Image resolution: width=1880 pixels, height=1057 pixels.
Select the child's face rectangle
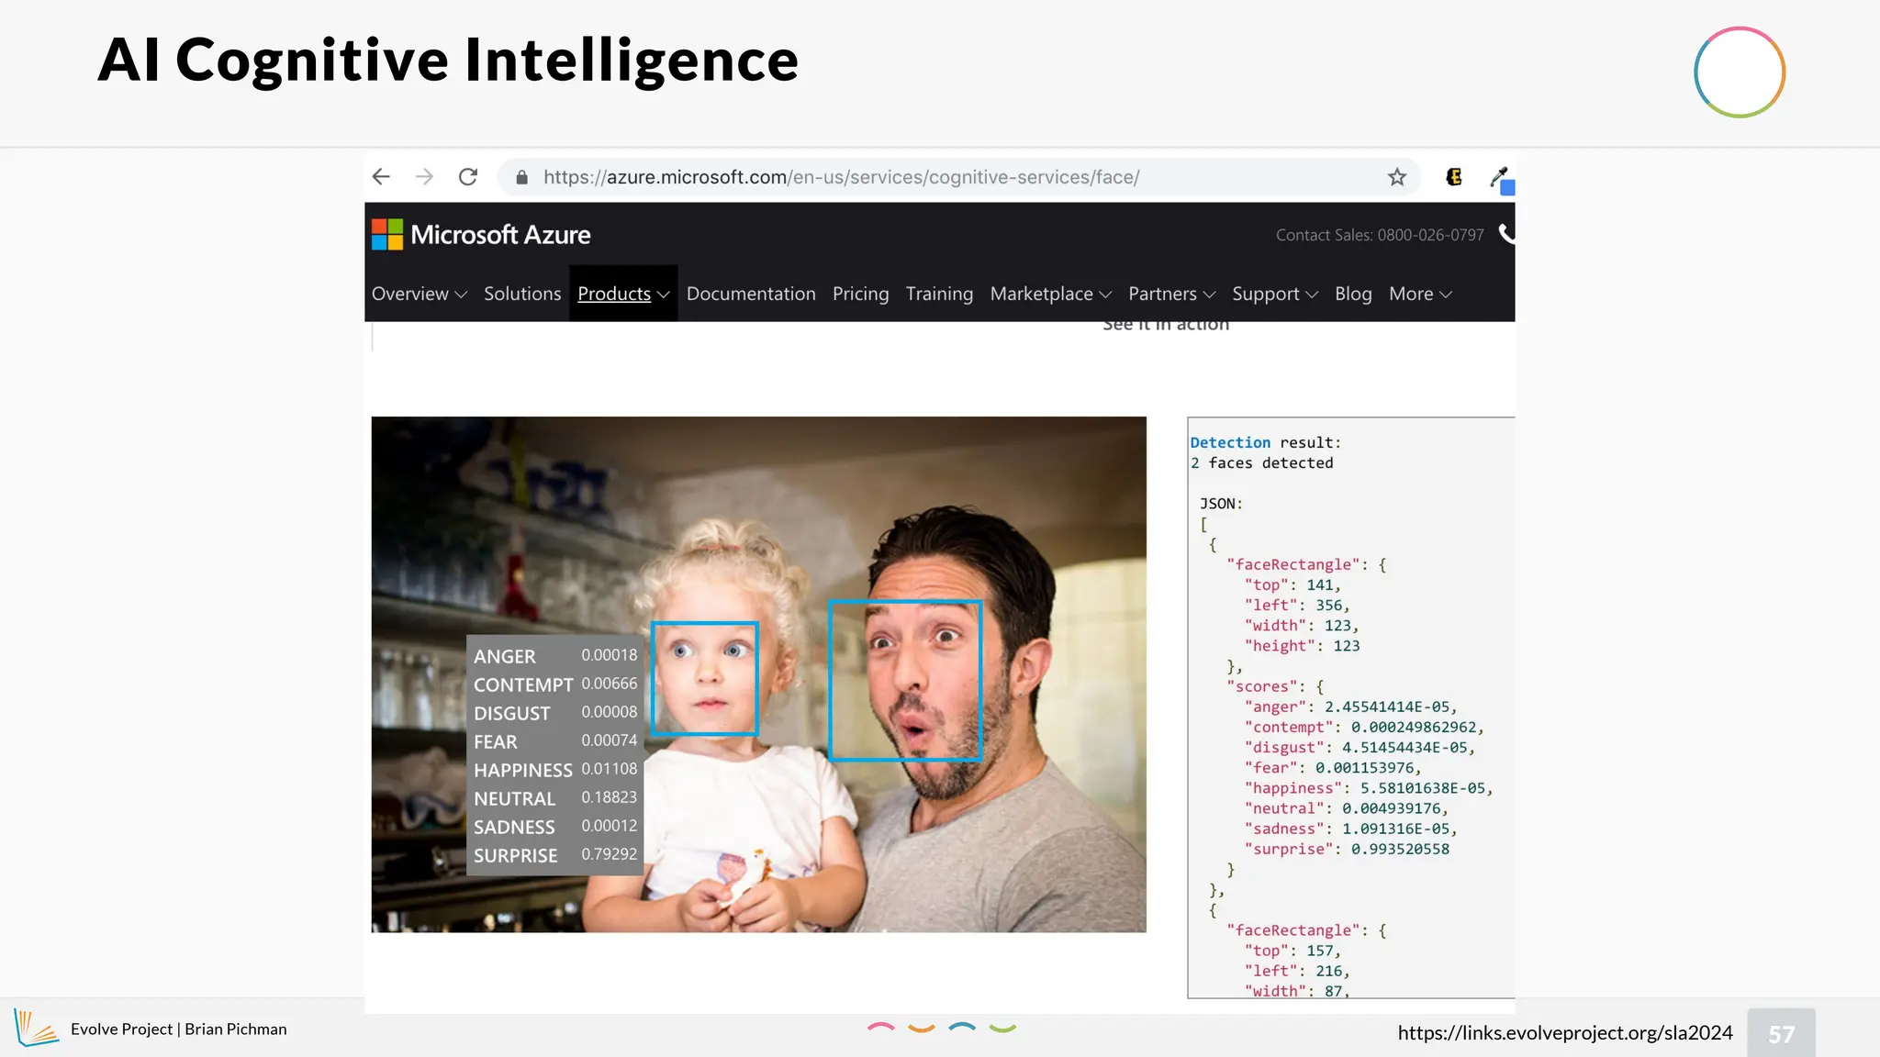point(705,679)
